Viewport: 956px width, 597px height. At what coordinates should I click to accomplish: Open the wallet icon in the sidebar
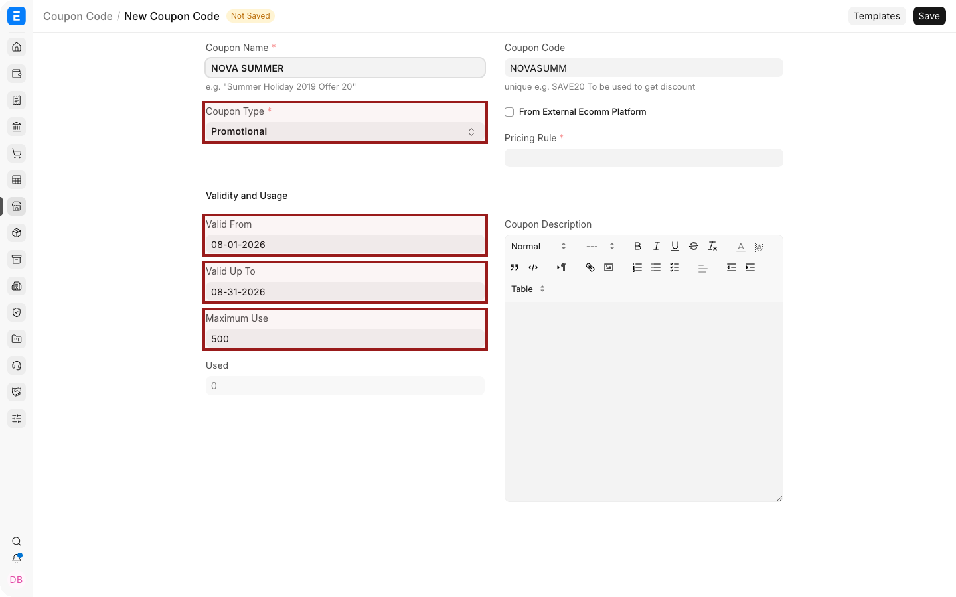click(x=17, y=74)
